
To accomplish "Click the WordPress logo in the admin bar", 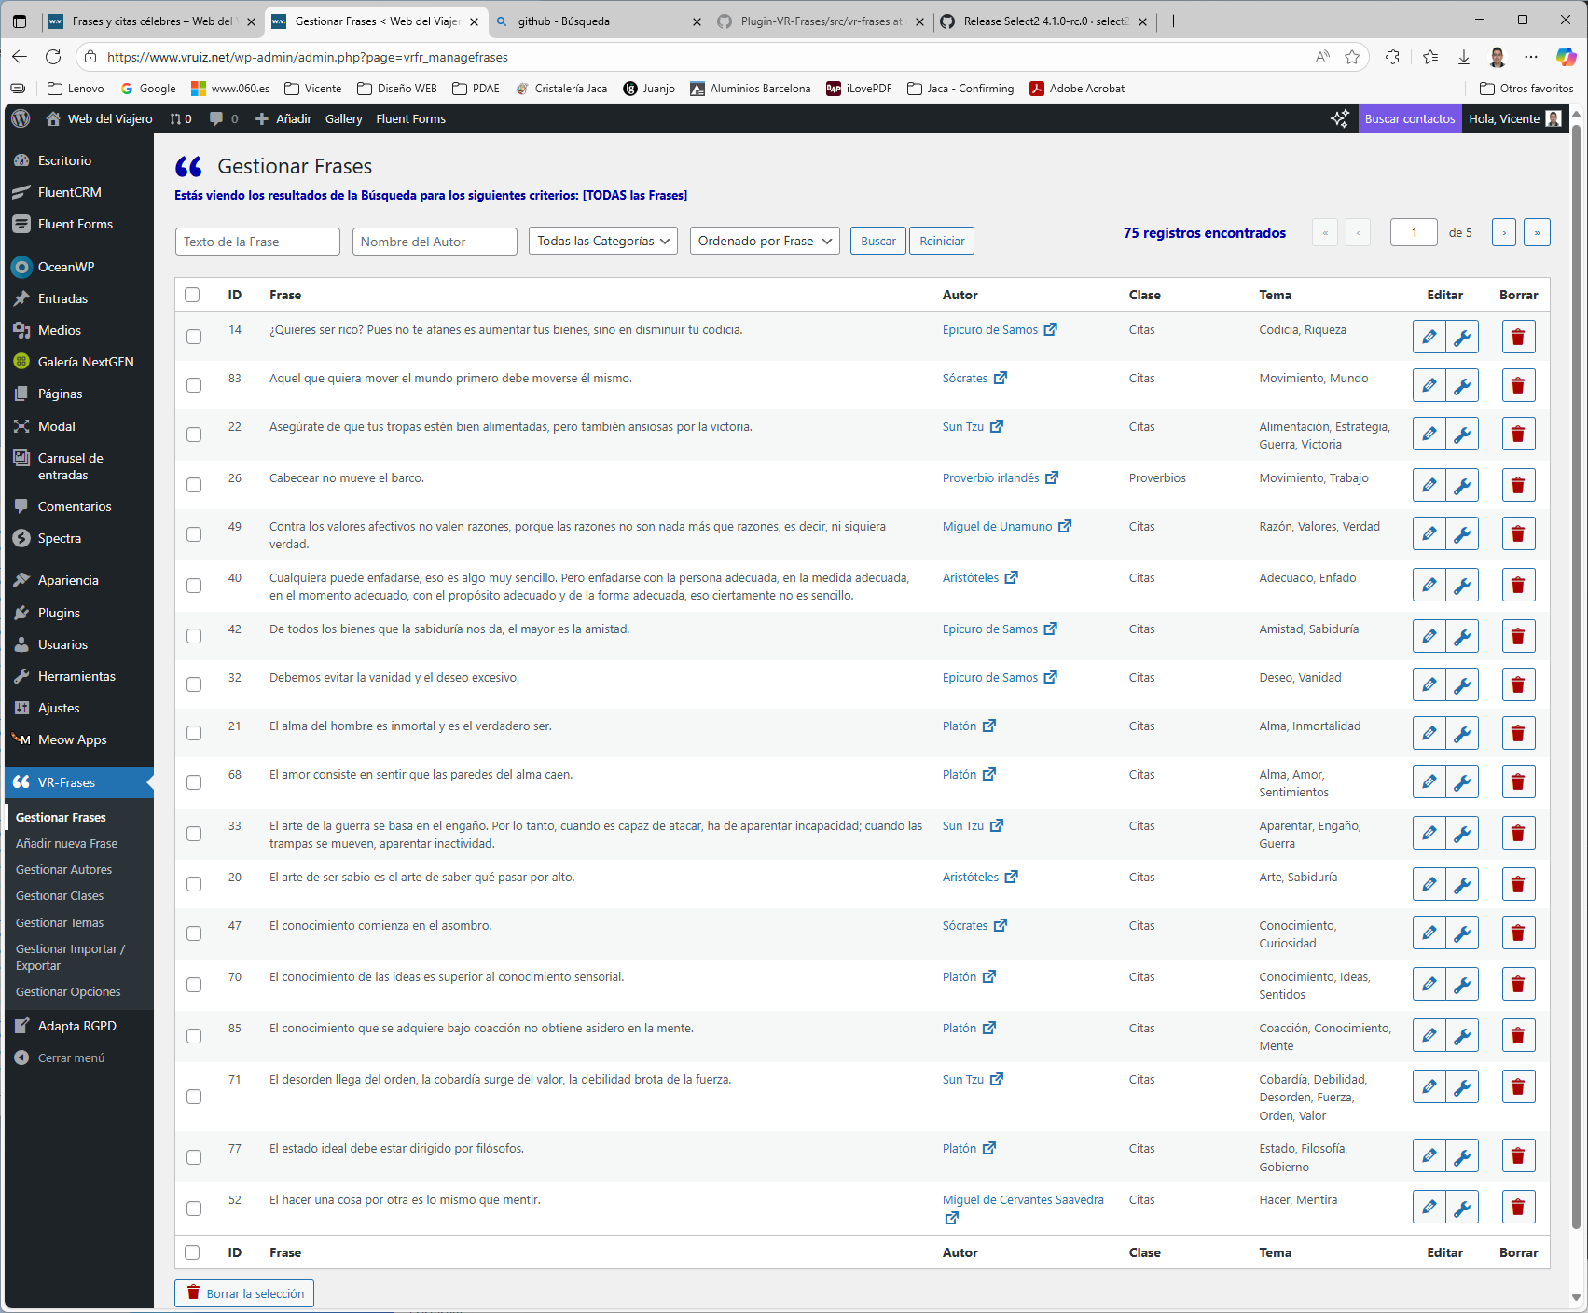I will [20, 118].
